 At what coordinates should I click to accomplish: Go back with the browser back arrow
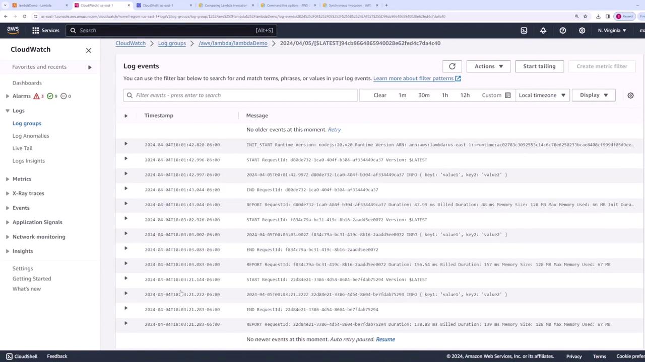[6, 16]
